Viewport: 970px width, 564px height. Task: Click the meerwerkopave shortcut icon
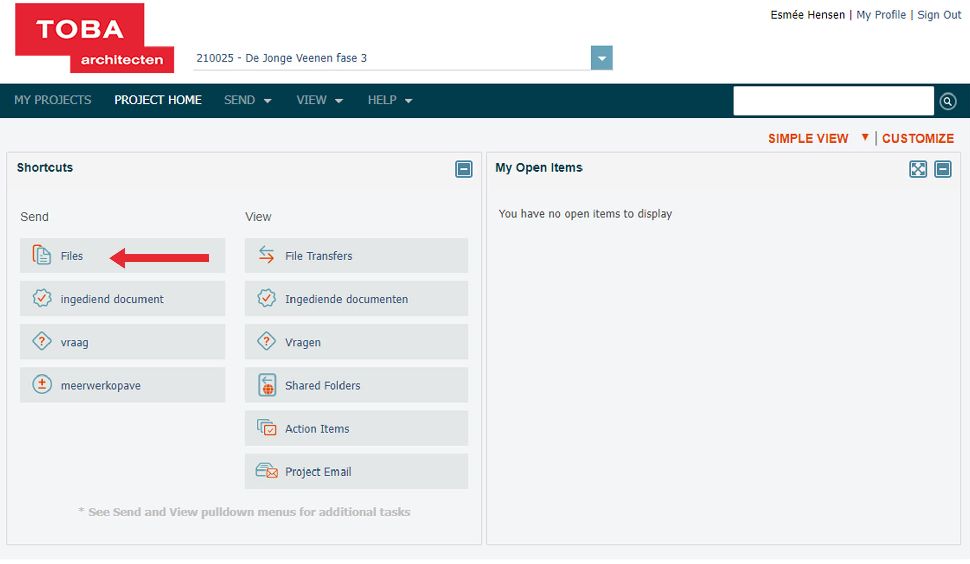click(42, 385)
